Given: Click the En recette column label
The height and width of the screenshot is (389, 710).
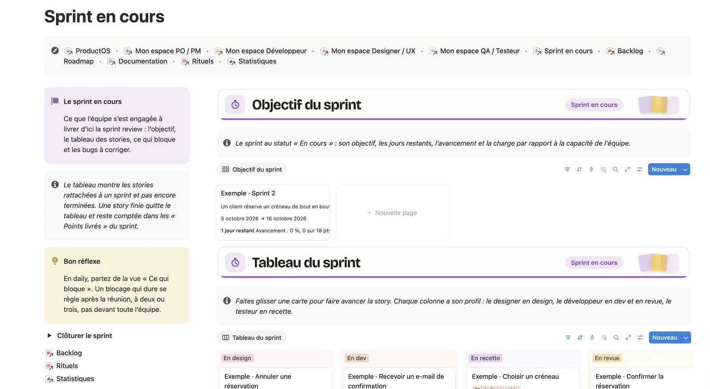Looking at the screenshot, I should (485, 358).
